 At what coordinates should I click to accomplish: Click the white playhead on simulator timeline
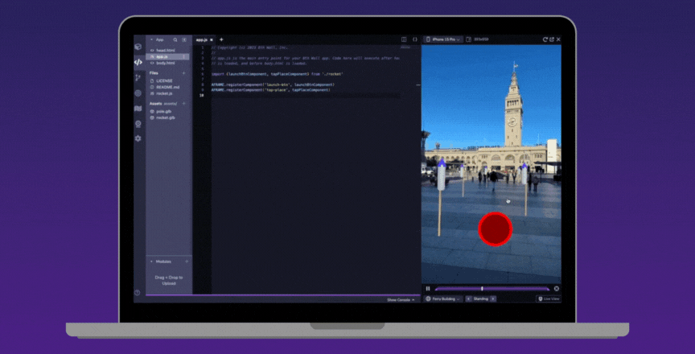[482, 289]
